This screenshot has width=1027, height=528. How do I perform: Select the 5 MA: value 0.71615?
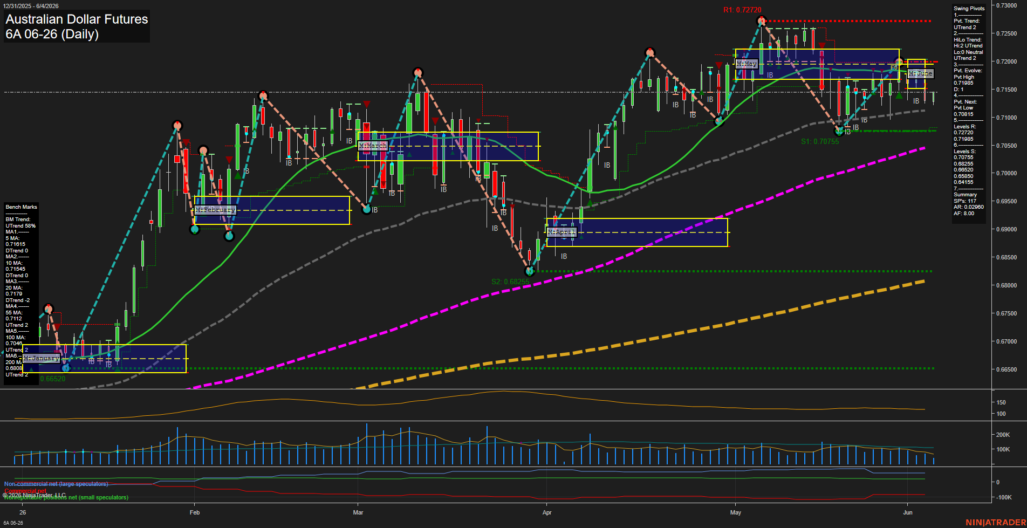tap(15, 244)
